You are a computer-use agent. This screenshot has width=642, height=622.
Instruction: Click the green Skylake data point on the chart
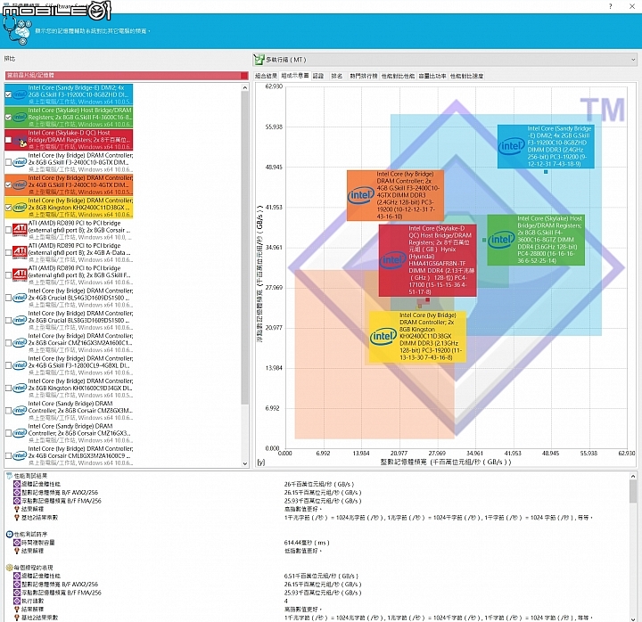(x=484, y=240)
